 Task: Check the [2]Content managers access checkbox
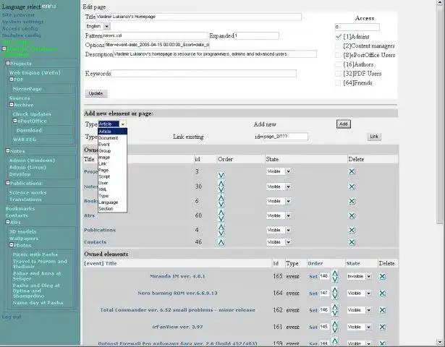click(x=338, y=46)
